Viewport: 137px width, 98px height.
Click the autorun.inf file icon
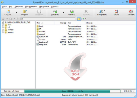[x=37, y=37]
